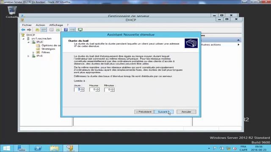
Task: Switch to DHCP console taskbar icon
Action: [x=71, y=148]
